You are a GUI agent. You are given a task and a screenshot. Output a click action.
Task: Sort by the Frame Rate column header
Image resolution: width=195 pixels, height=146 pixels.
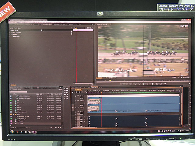[41, 94]
